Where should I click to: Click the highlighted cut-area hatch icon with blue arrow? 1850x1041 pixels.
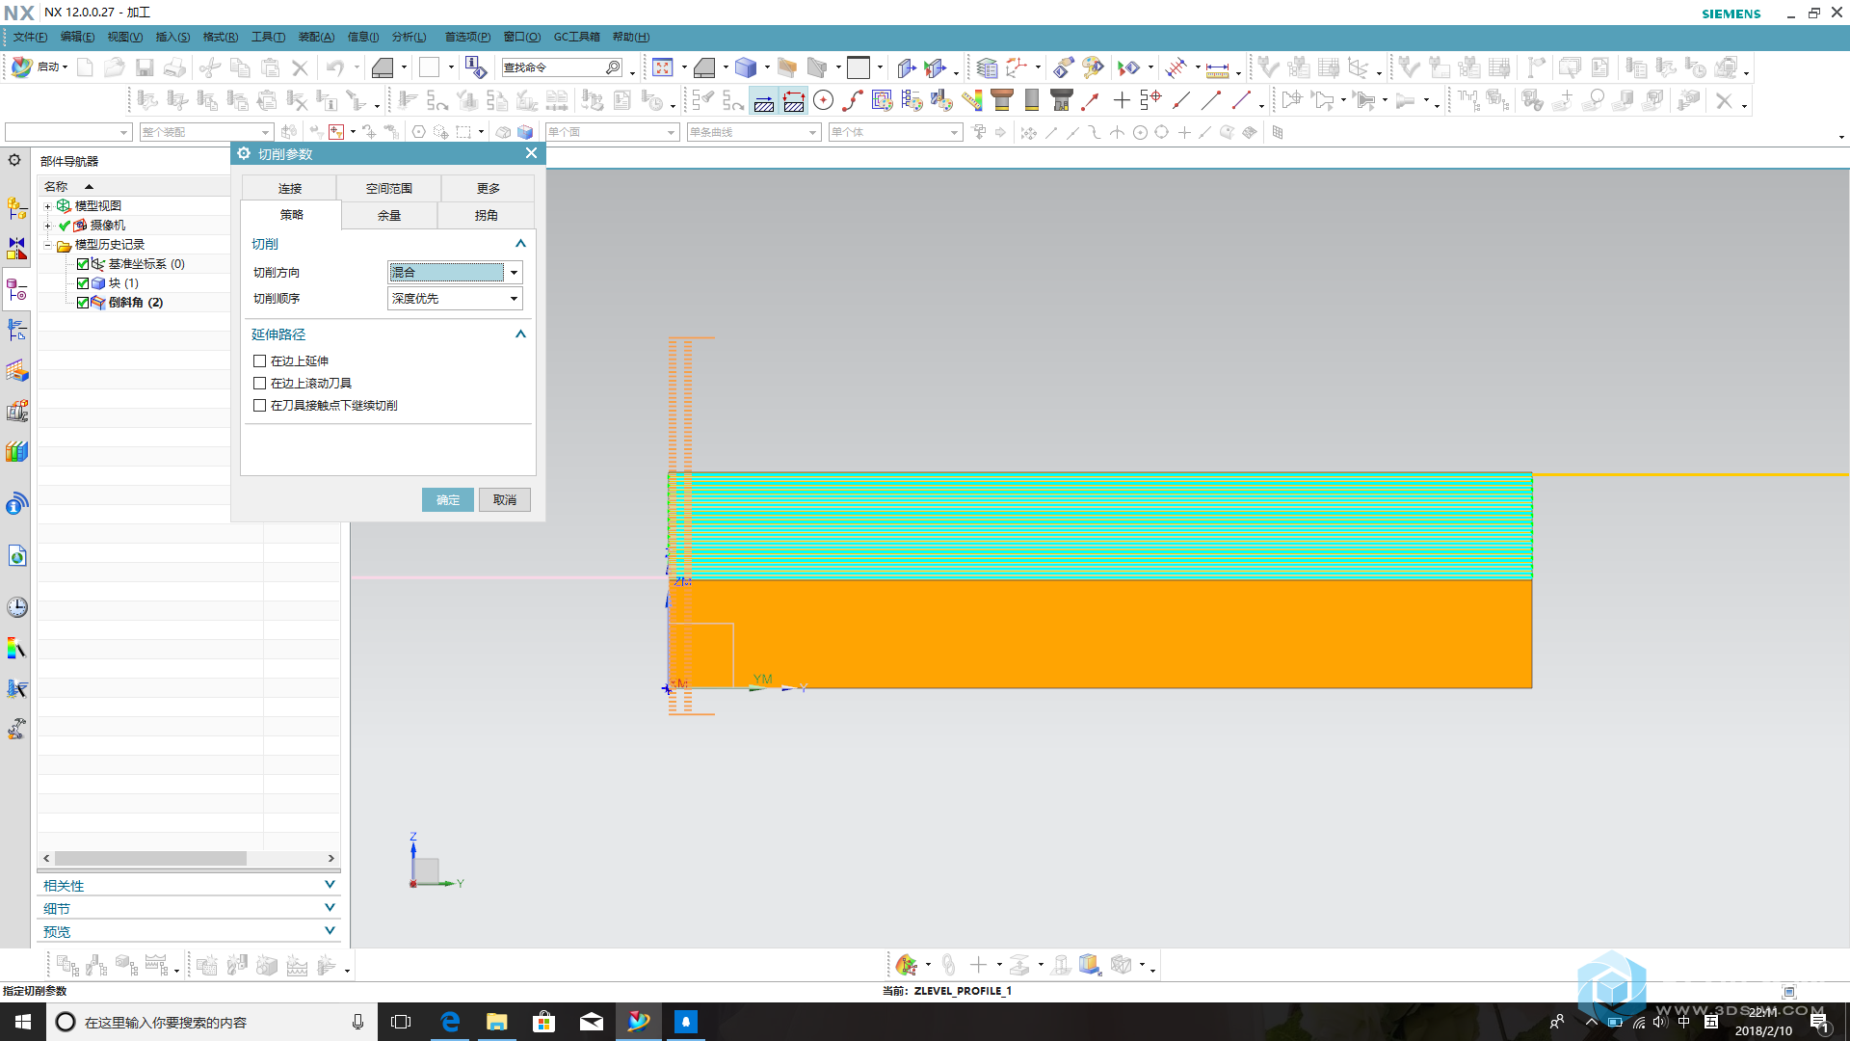click(x=764, y=100)
